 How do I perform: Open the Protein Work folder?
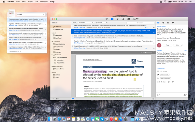(61, 63)
